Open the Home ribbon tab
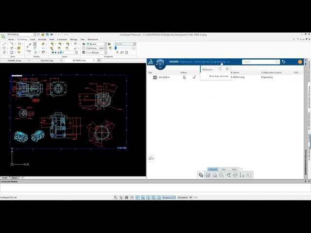This screenshot has height=233, width=311. (11, 39)
